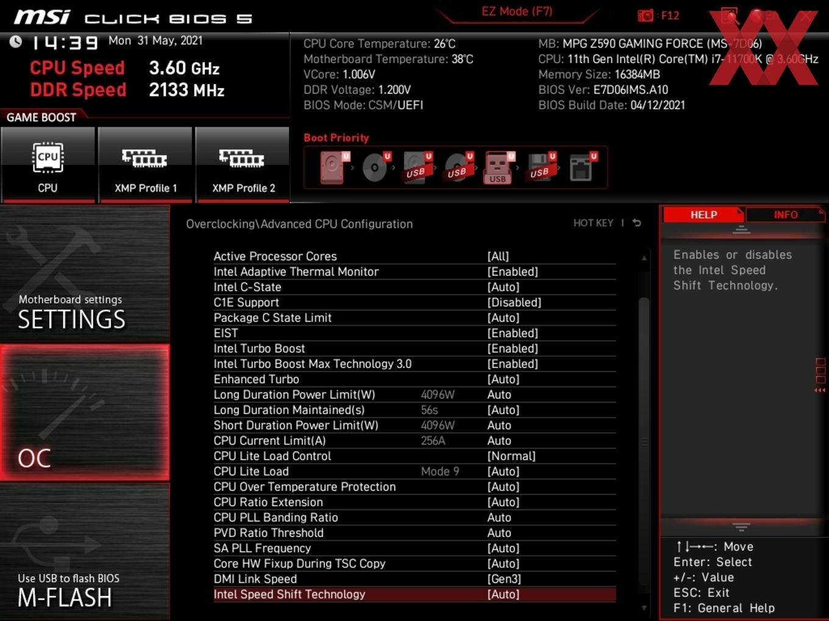Click the settings list scroll-up arrow

tap(644, 258)
